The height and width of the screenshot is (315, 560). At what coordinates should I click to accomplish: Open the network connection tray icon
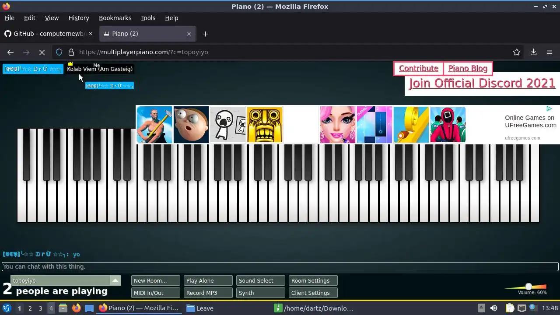pyautogui.click(x=521, y=308)
